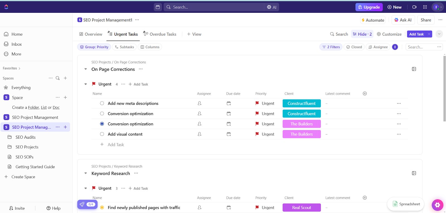Image resolution: width=446 pixels, height=213 pixels.
Task: Toggle the Closed tasks filter
Action: pyautogui.click(x=354, y=47)
